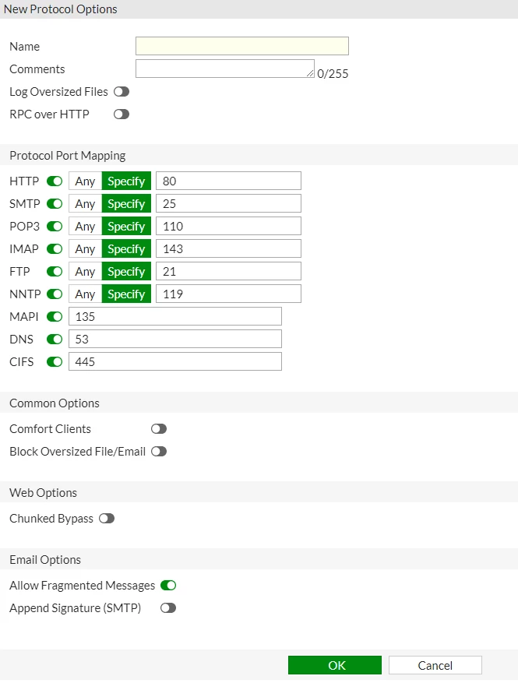Turn on Block Oversized File/Email

point(159,452)
